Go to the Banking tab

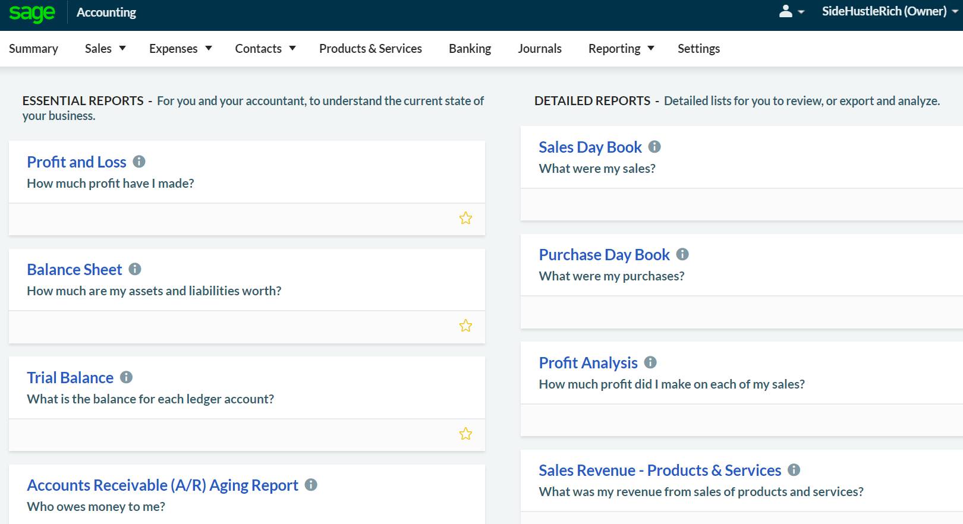[470, 49]
